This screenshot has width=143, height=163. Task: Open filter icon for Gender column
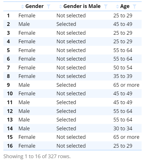point(49,7)
